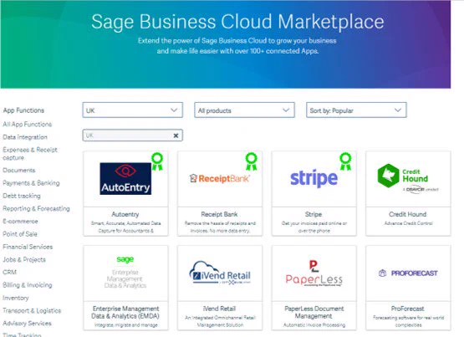Open the Sort by: Popular dropdown

click(x=356, y=110)
